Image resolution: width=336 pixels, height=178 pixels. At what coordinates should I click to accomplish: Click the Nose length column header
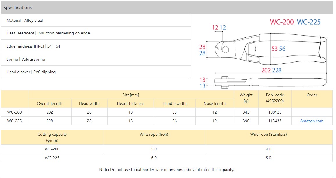pyautogui.click(x=215, y=103)
